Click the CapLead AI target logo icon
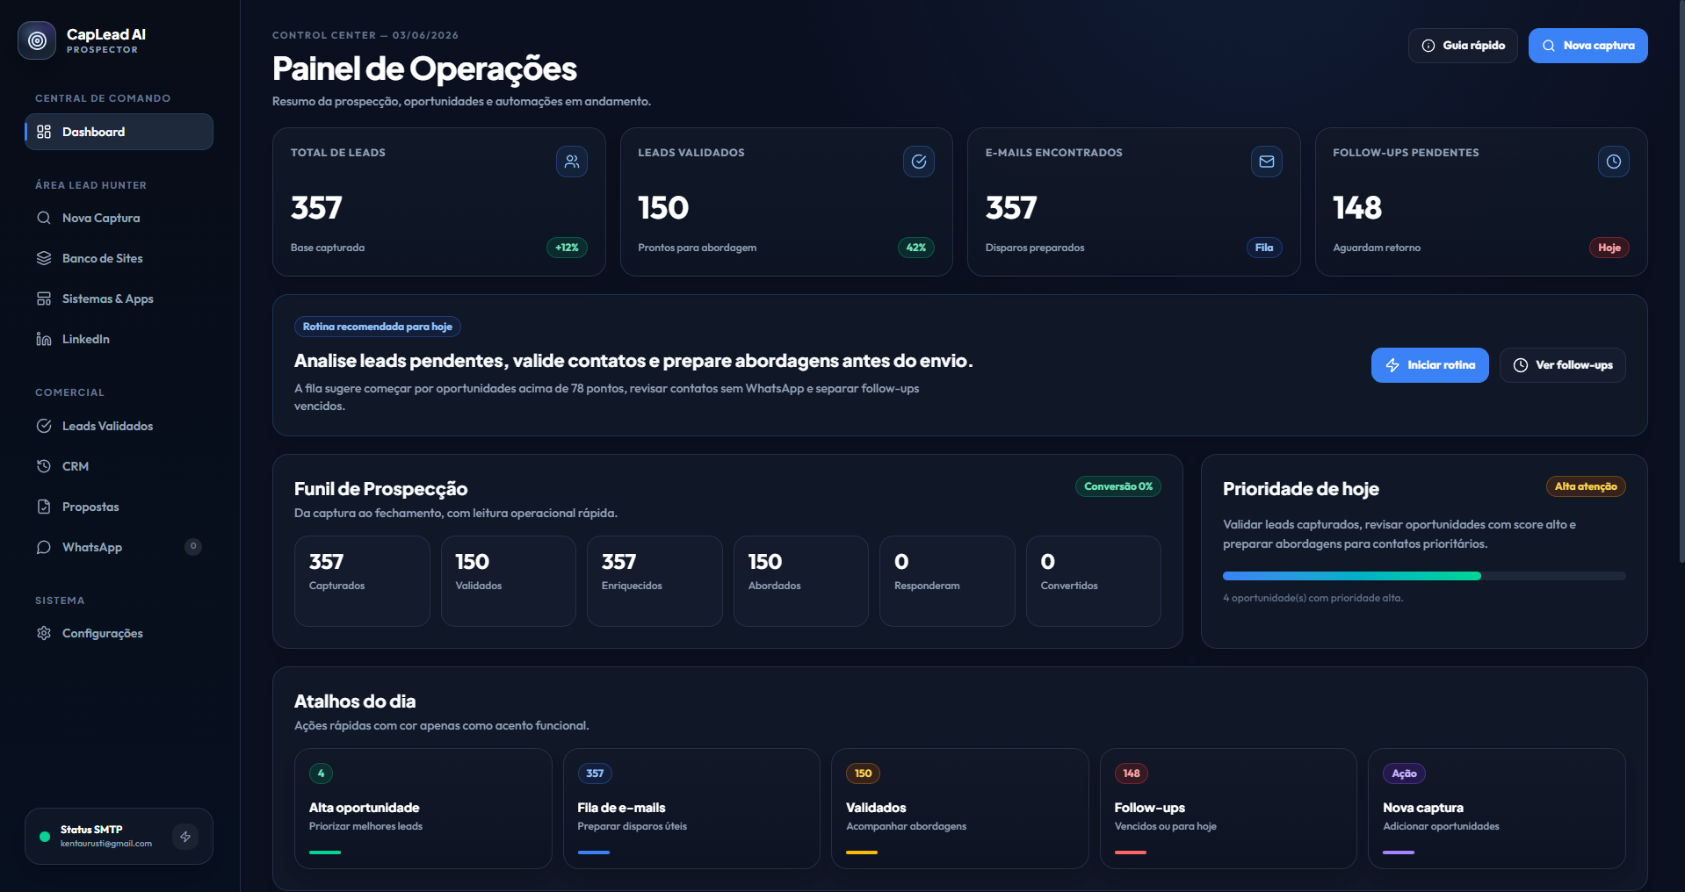1685x892 pixels. pos(37,40)
